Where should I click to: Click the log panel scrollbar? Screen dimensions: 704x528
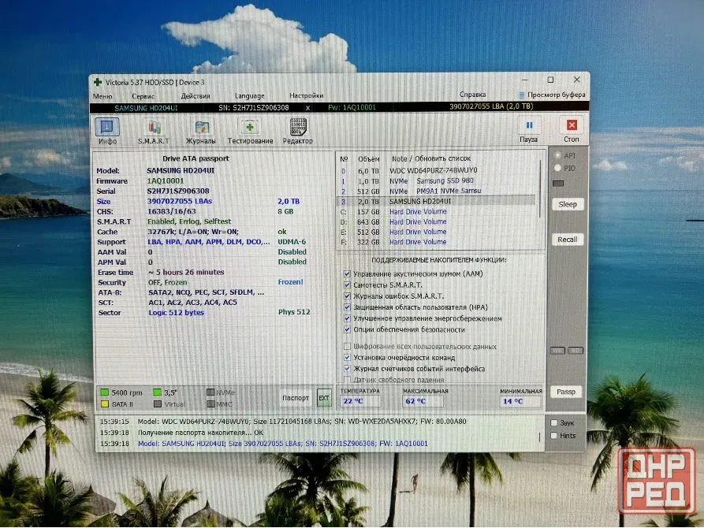pyautogui.click(x=540, y=437)
